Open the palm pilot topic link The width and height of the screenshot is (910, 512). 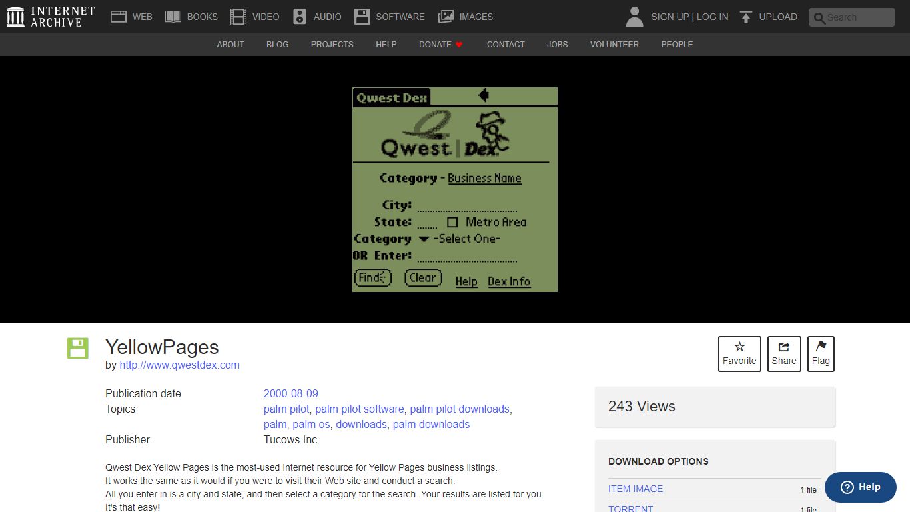(x=286, y=409)
